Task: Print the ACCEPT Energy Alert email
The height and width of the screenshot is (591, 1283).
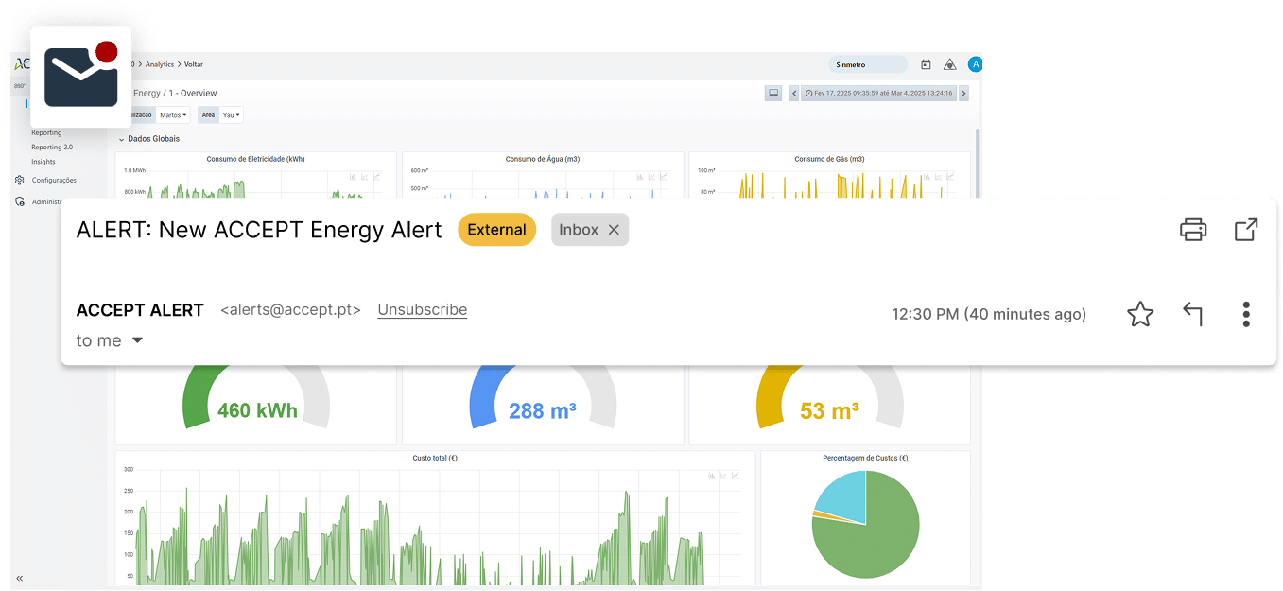Action: [1193, 230]
